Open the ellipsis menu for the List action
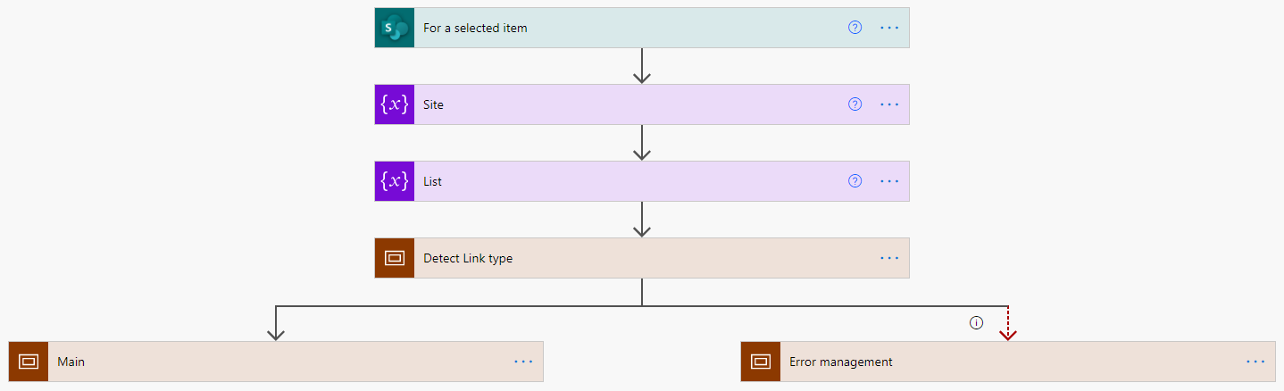1284x391 pixels. (x=889, y=181)
